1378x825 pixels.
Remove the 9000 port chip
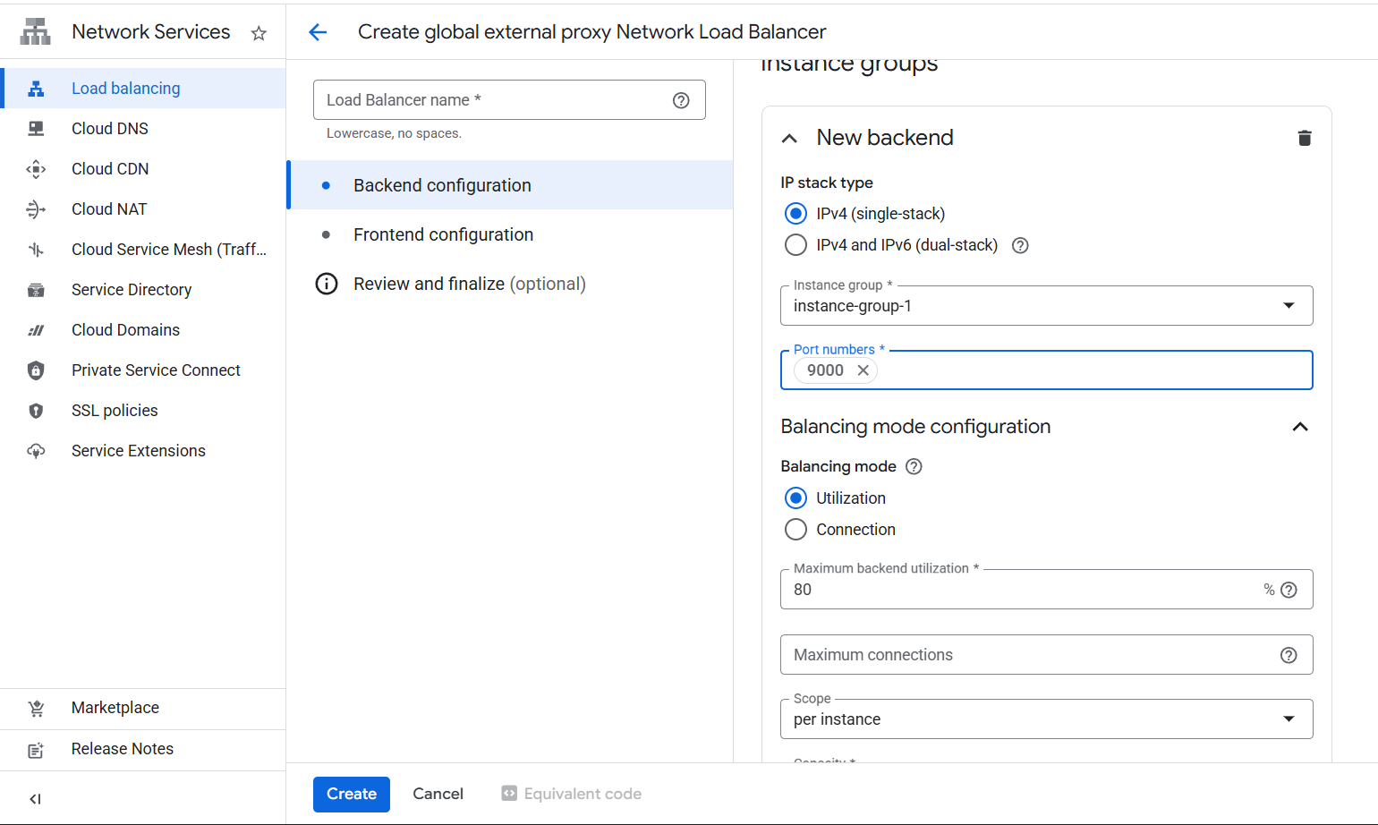(x=863, y=370)
